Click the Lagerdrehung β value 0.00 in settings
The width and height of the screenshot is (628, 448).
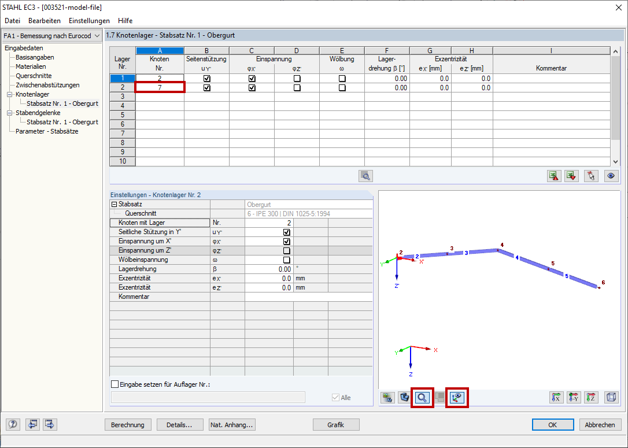pos(269,269)
